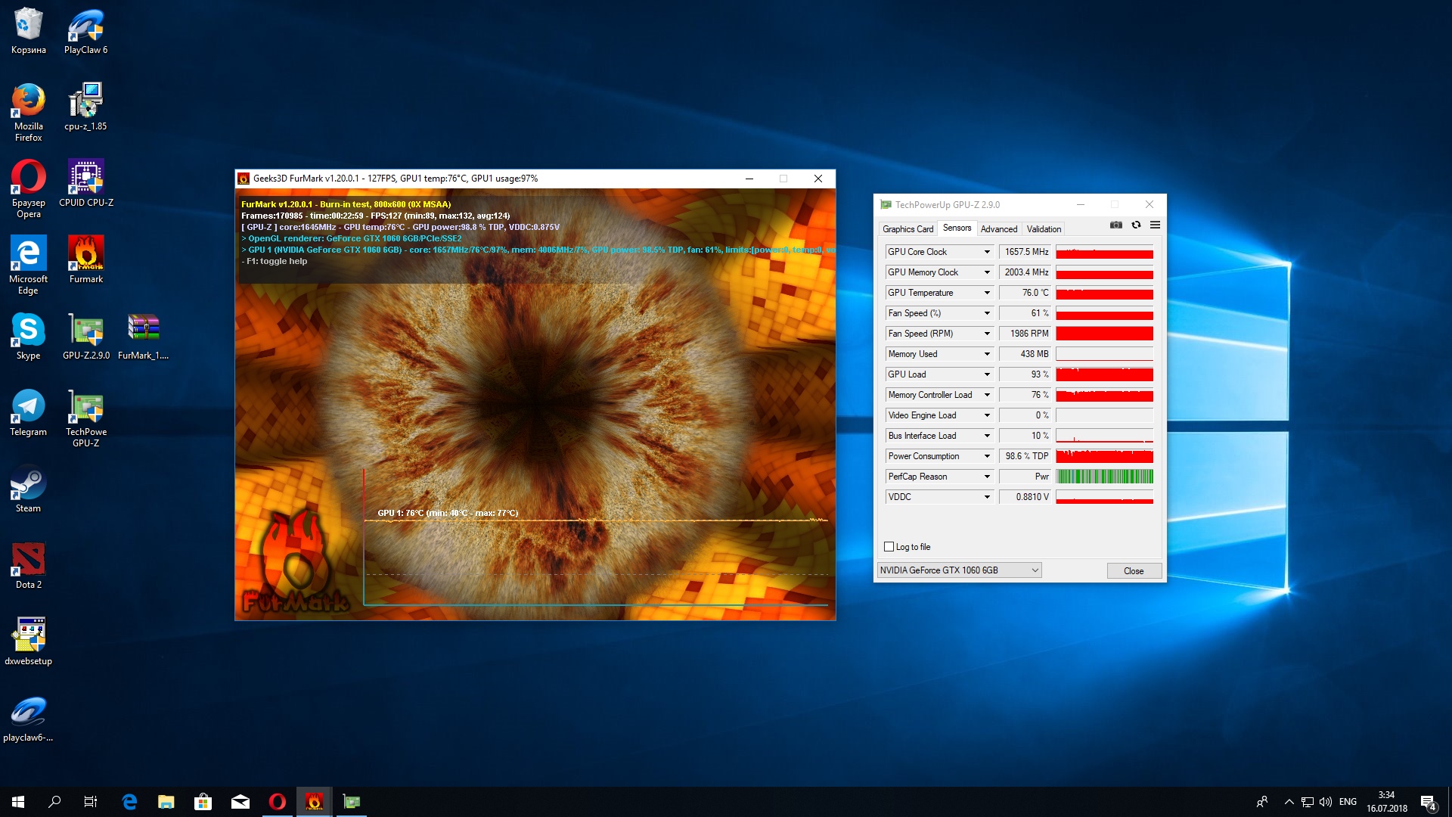The width and height of the screenshot is (1452, 817).
Task: Switch input language from ENG
Action: pyautogui.click(x=1348, y=802)
